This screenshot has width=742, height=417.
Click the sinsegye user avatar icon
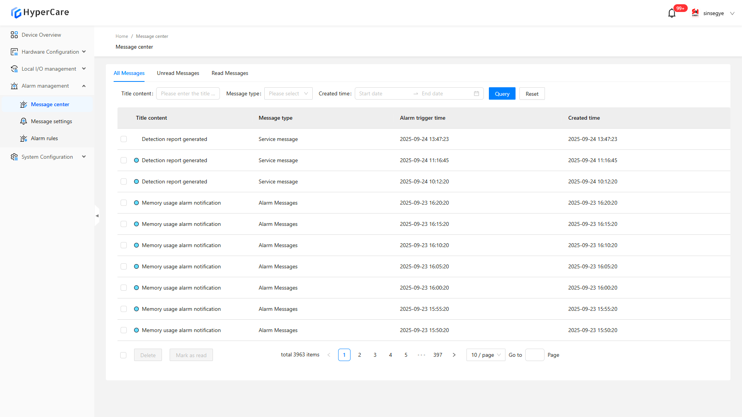tap(695, 13)
